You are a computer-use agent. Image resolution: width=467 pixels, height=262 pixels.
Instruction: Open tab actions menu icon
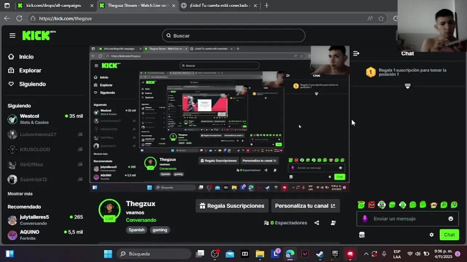click(7, 5)
